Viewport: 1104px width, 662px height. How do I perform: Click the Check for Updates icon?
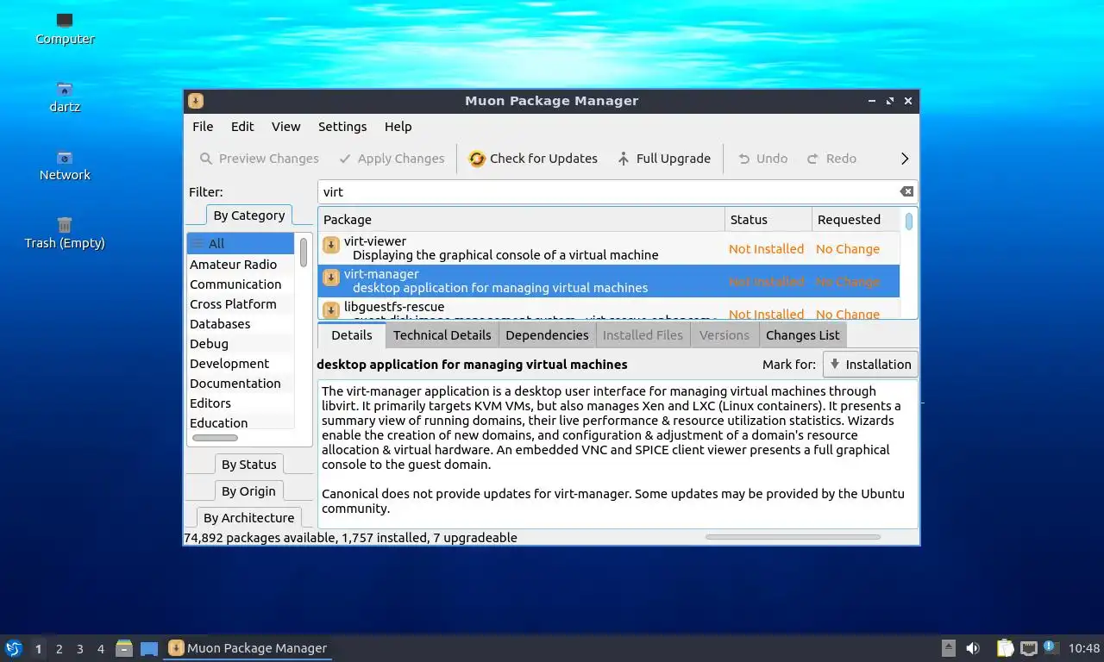(x=477, y=159)
